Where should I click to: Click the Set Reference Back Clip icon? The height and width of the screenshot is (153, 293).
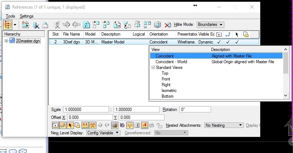(66, 24)
